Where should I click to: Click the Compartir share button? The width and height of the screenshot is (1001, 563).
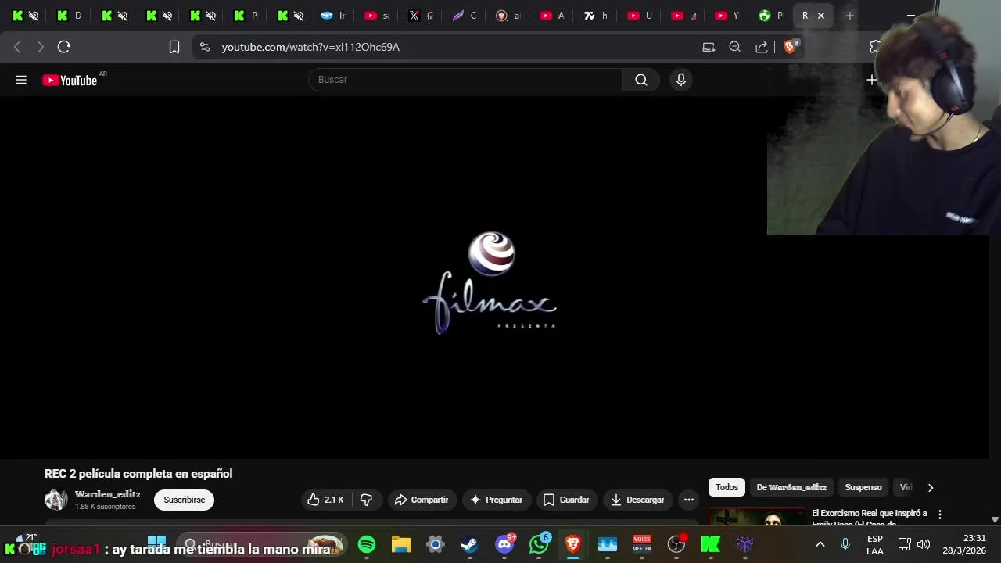coord(422,500)
